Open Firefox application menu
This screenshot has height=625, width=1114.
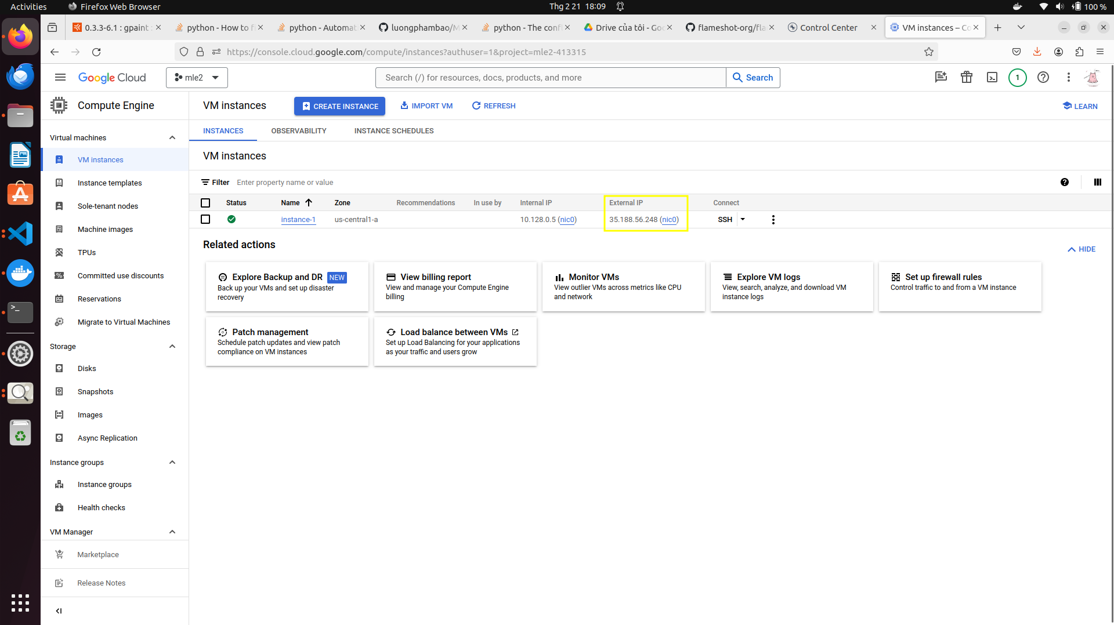1100,52
